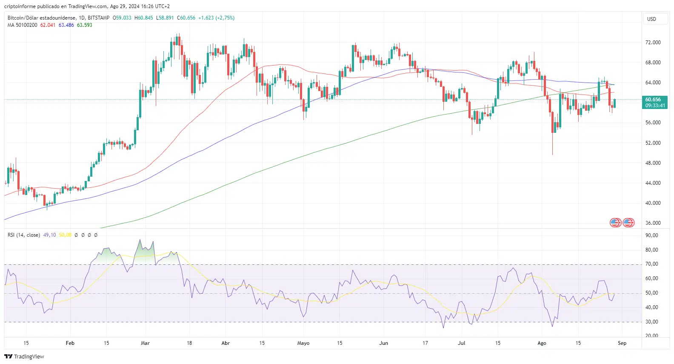This screenshot has width=674, height=364.
Task: Open the left US flag economic event marker
Action: pyautogui.click(x=615, y=223)
